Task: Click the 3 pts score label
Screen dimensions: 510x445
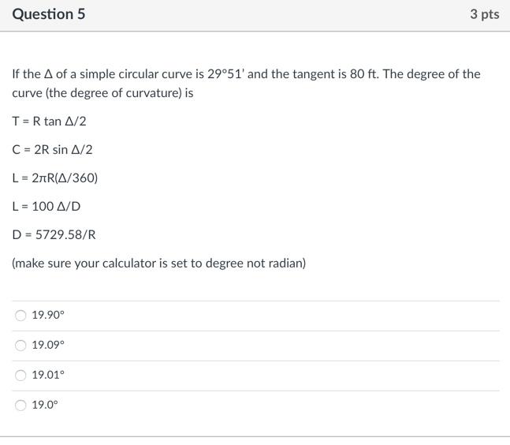Action: (484, 14)
